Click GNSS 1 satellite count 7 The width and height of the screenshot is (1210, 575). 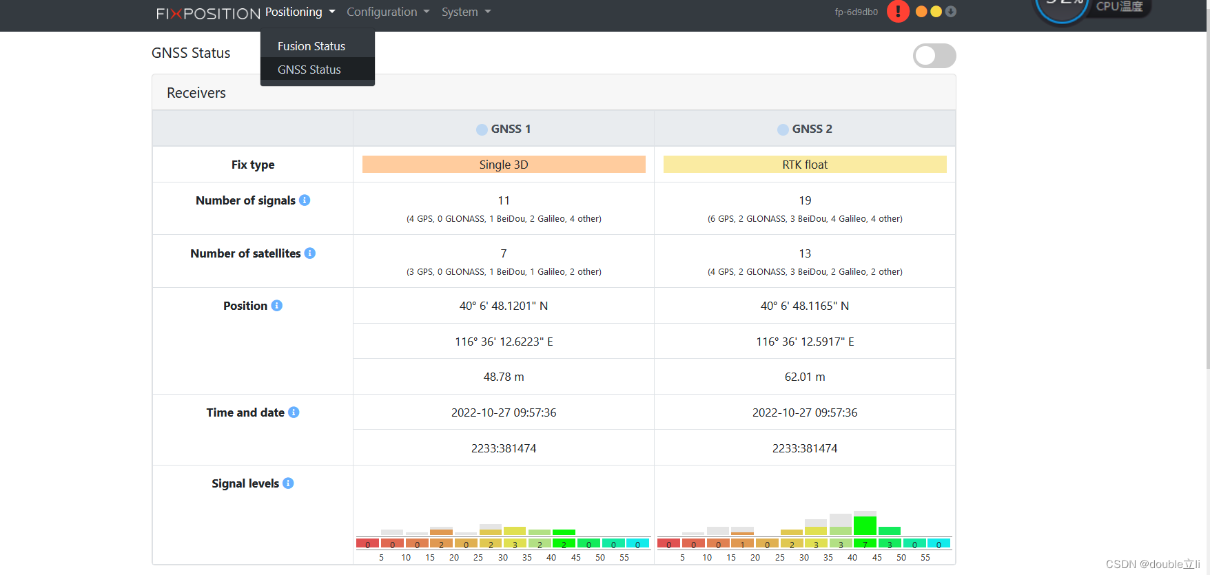coord(504,253)
